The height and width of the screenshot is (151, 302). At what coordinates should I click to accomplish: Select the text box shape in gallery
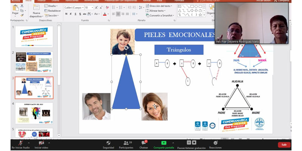[x=180, y=6]
